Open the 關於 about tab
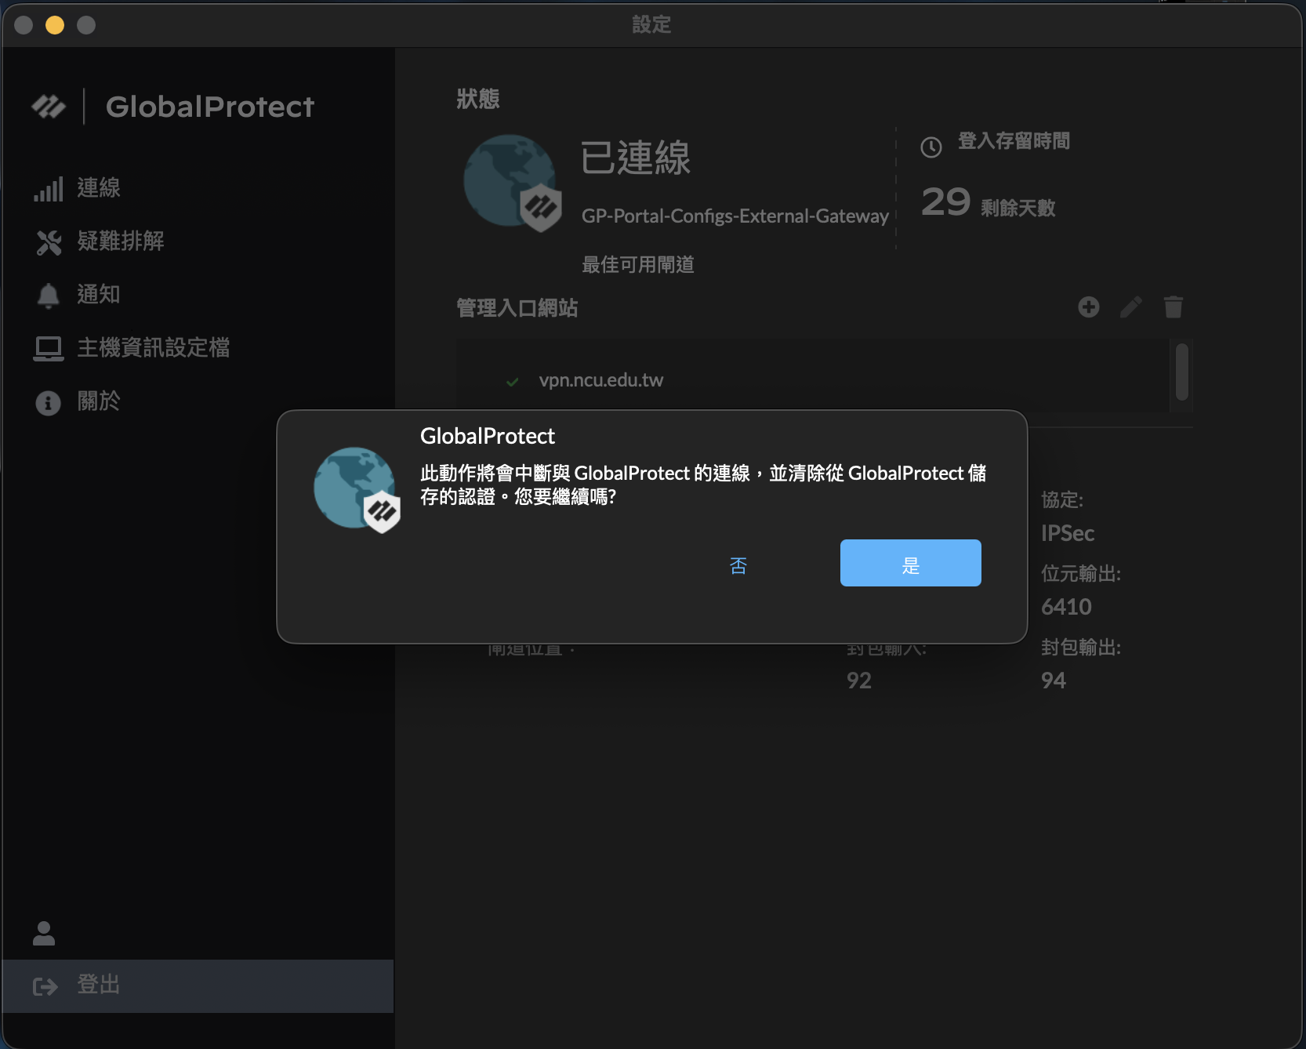Screen dimensions: 1306x1049 99,401
